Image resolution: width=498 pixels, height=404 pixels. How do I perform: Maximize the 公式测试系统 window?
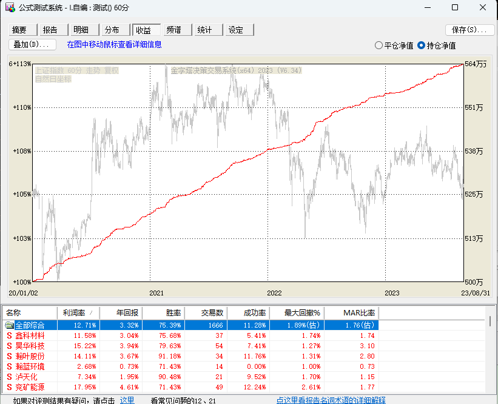coord(455,7)
